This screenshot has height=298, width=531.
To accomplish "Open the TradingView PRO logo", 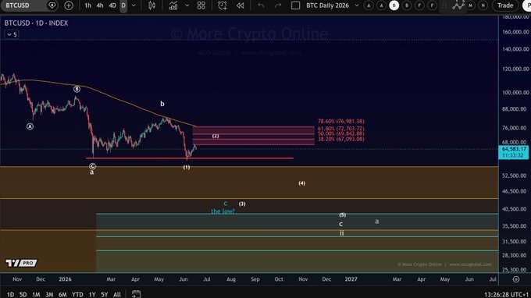I will tap(21, 263).
